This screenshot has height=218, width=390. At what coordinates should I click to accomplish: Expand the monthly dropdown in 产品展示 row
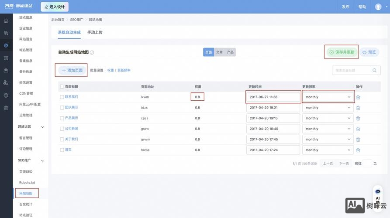(x=328, y=118)
